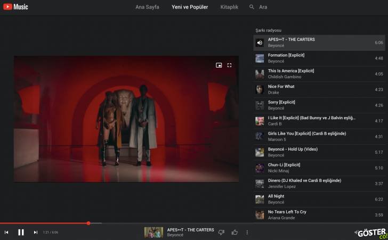The image size is (388, 240).
Task: Click the 6:06 duration of APES**T row
Action: coord(379,43)
